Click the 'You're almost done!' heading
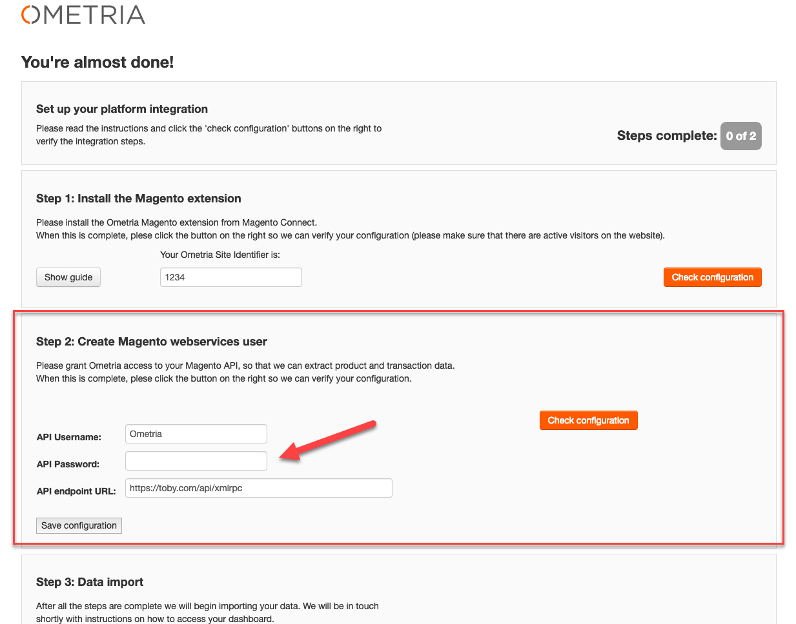The height and width of the screenshot is (624, 796). [97, 63]
